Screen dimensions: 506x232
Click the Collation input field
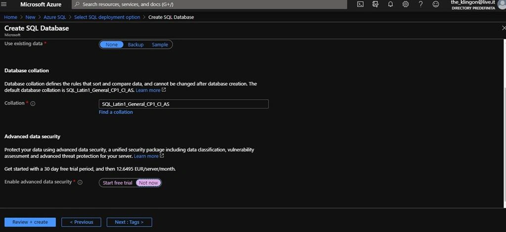(x=184, y=104)
